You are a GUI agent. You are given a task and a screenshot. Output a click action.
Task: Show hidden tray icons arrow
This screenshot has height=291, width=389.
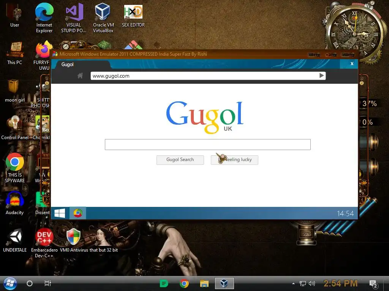coord(293,283)
